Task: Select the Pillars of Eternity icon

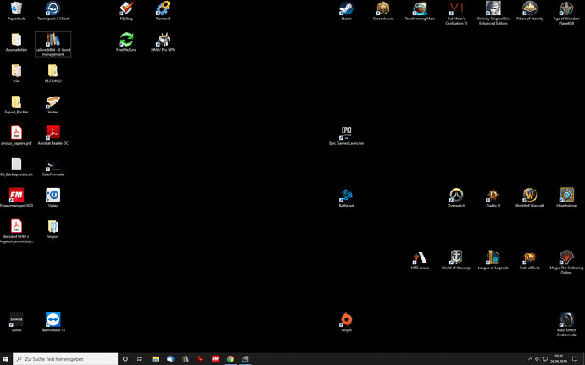Action: pyautogui.click(x=529, y=11)
